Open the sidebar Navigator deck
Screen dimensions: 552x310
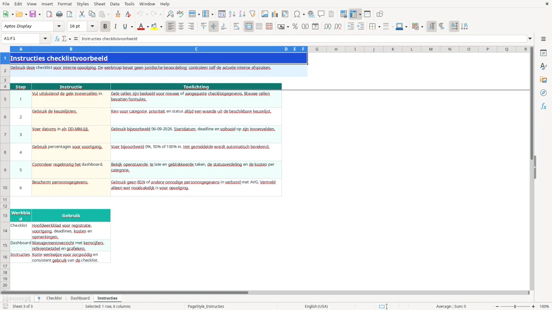click(x=543, y=93)
